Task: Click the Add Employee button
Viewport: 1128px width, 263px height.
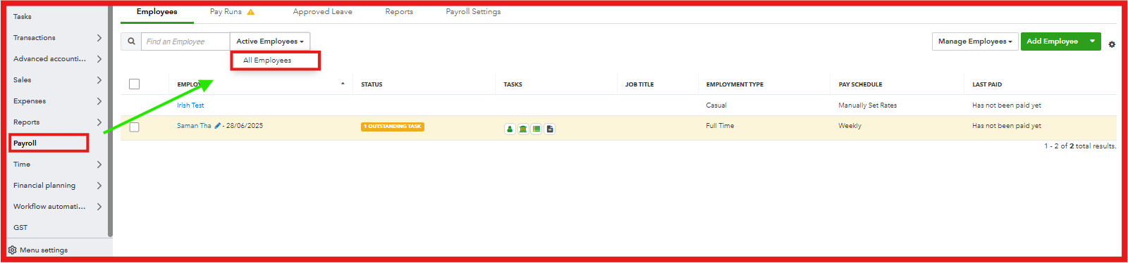Action: (1052, 41)
